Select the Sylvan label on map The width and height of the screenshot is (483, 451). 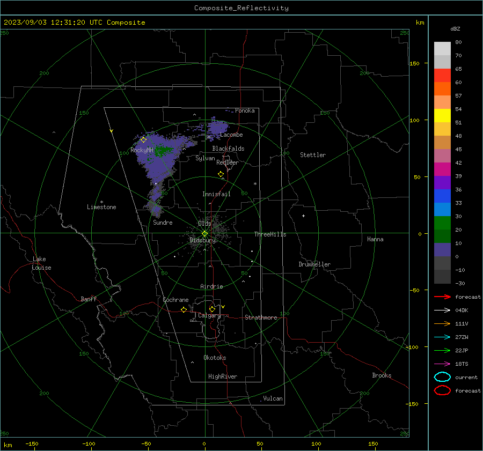[x=205, y=158]
